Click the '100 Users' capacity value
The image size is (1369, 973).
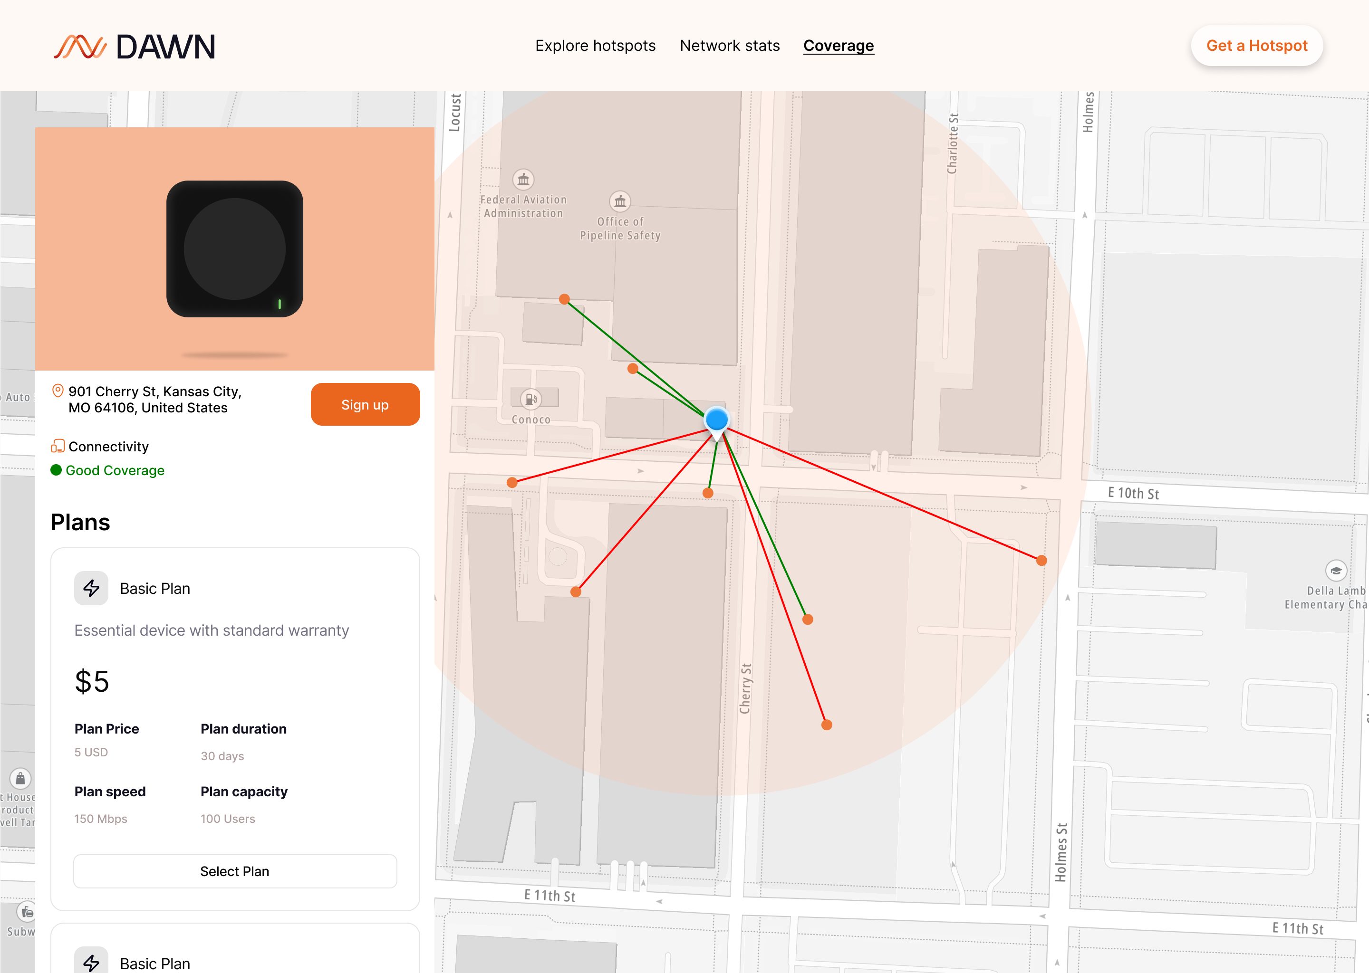[228, 819]
